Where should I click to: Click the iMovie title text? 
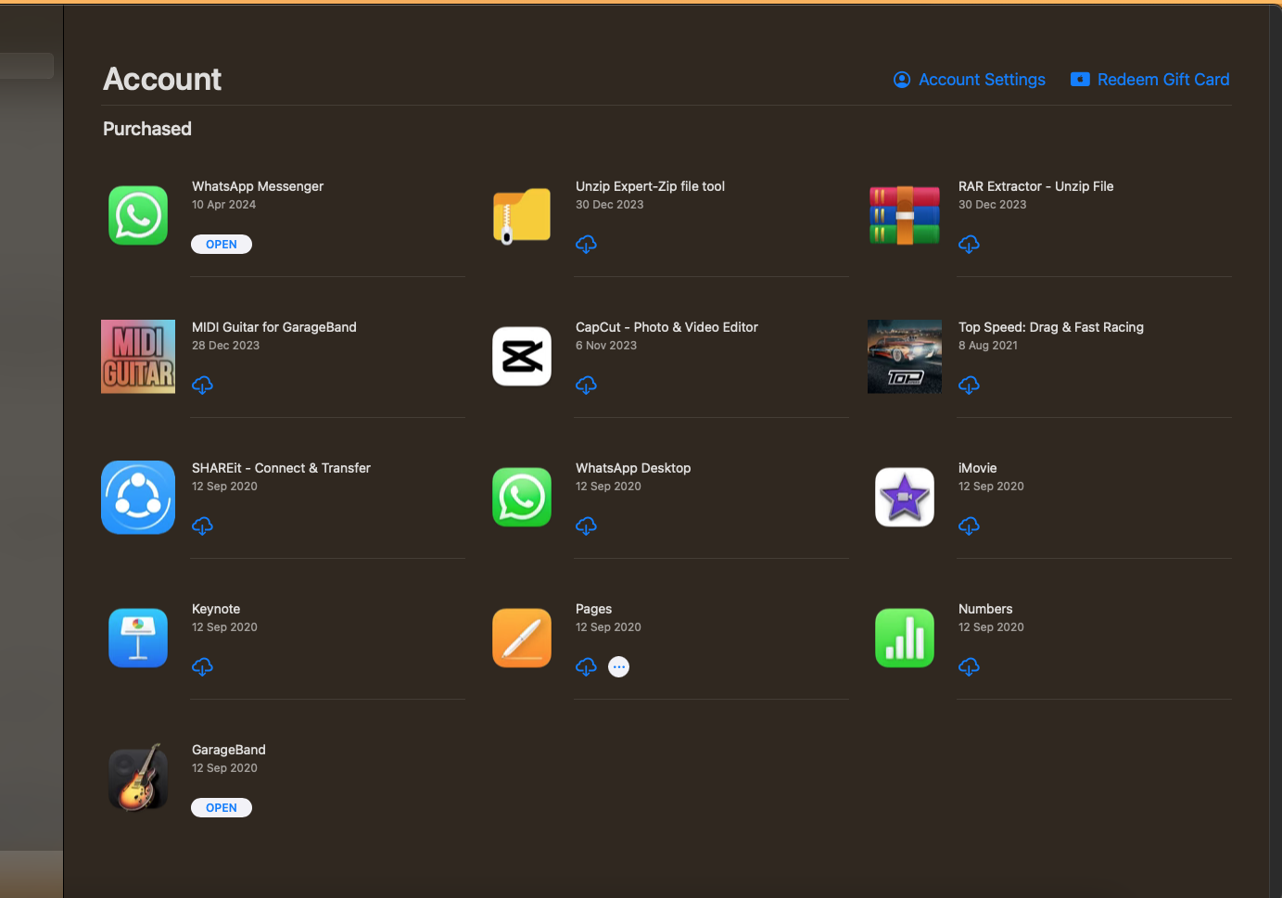978,468
